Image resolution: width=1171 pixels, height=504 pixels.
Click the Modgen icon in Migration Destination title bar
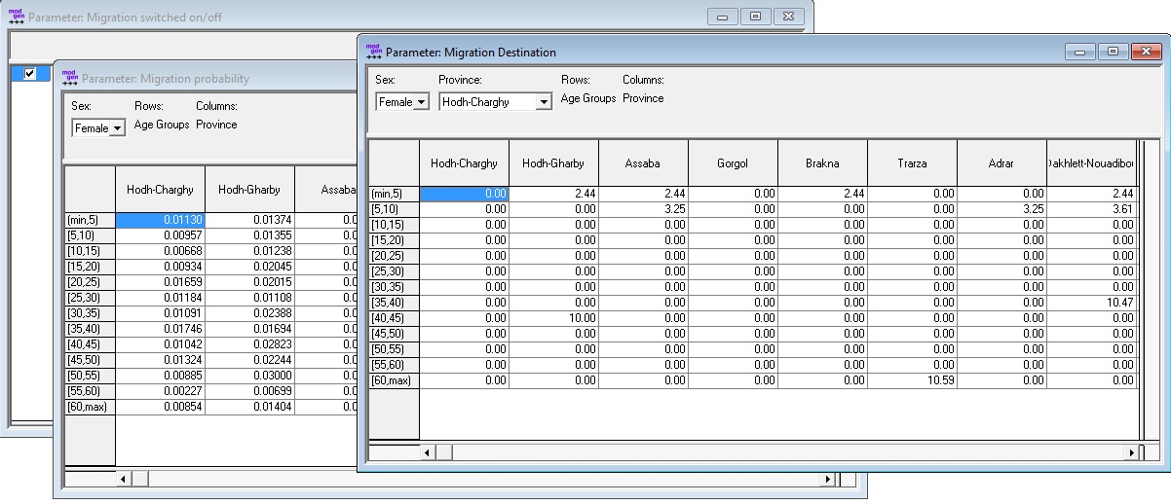373,52
